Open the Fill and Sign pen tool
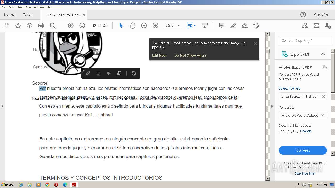 click(x=244, y=26)
